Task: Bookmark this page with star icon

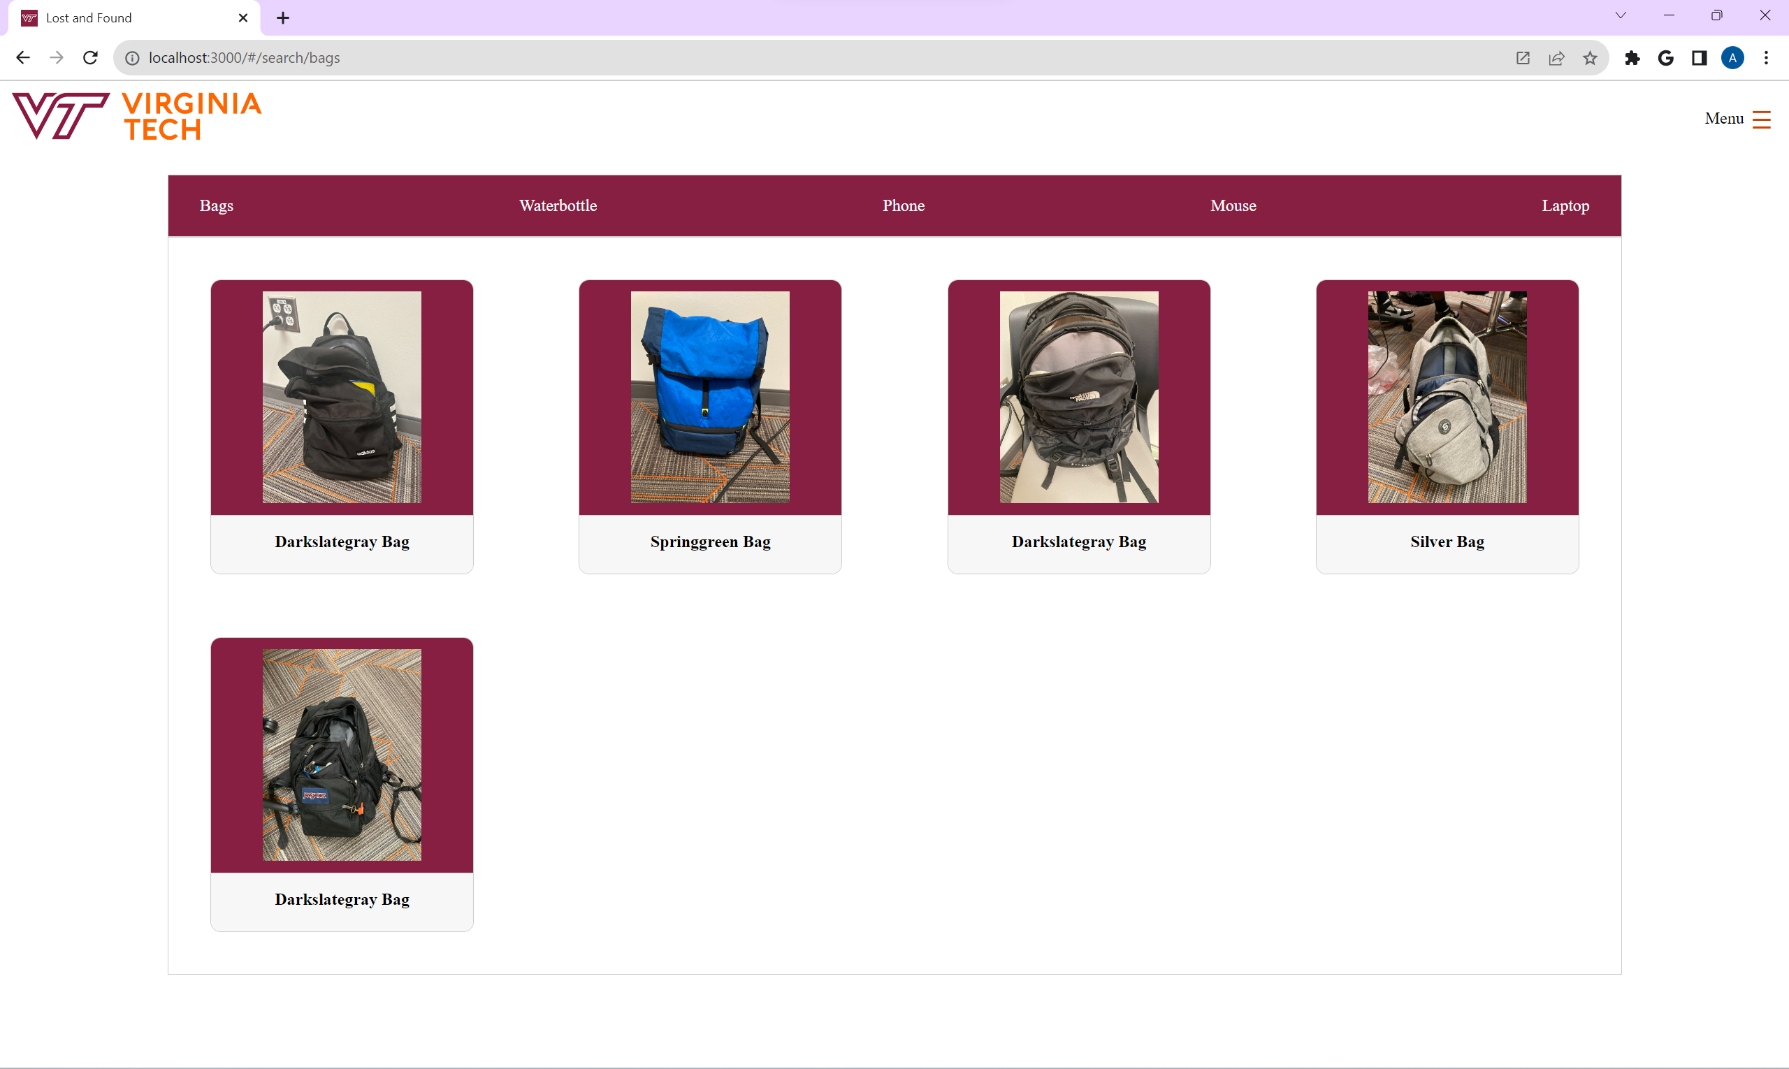Action: (x=1589, y=59)
